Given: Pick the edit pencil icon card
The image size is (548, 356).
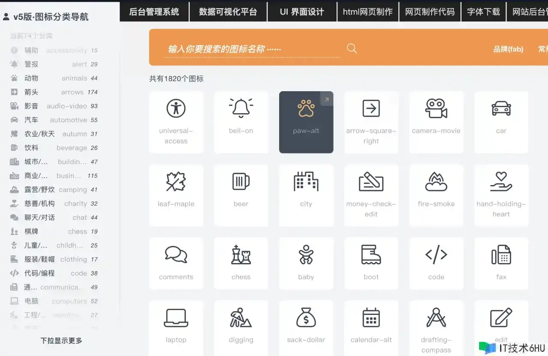Looking at the screenshot, I should tap(501, 328).
